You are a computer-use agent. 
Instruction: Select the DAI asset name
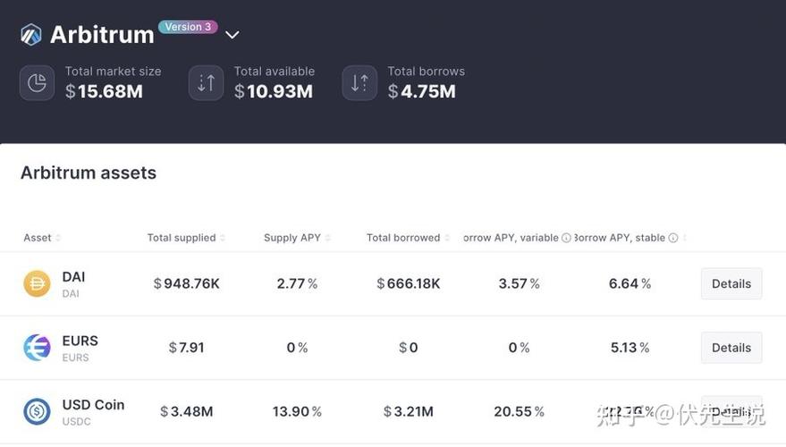click(73, 277)
